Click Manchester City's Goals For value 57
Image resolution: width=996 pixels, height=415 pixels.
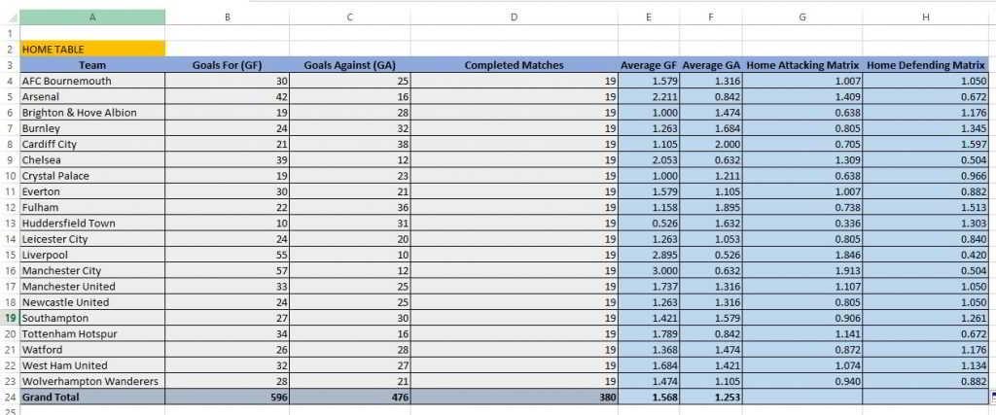227,271
